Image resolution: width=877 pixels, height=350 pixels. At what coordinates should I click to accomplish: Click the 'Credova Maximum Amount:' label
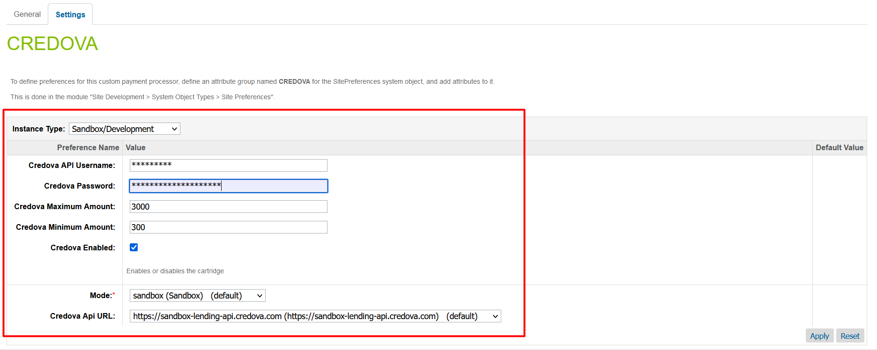pyautogui.click(x=65, y=206)
